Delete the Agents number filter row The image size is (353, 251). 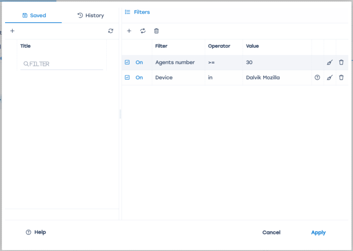[x=341, y=62]
